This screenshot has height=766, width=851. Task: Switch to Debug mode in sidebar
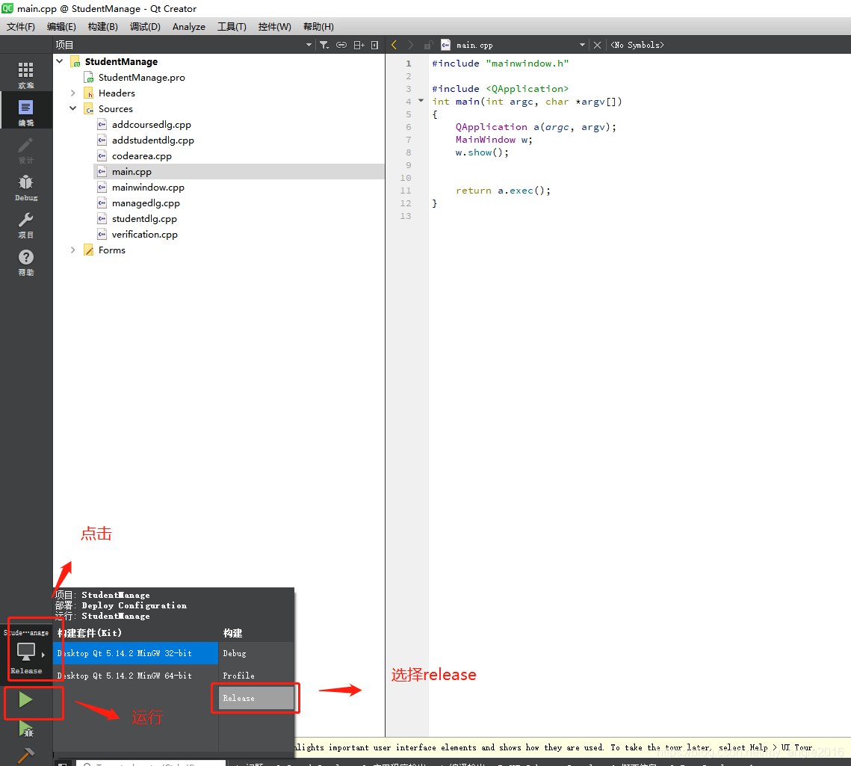click(26, 187)
